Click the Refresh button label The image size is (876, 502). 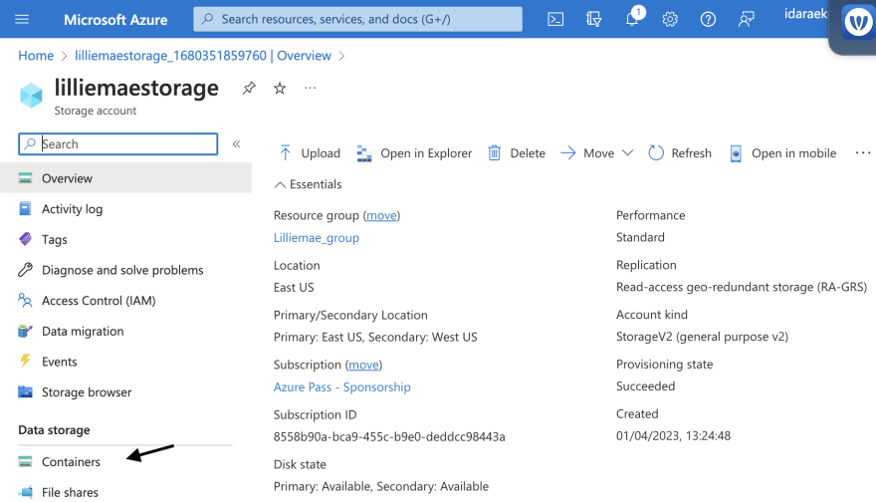click(x=691, y=153)
